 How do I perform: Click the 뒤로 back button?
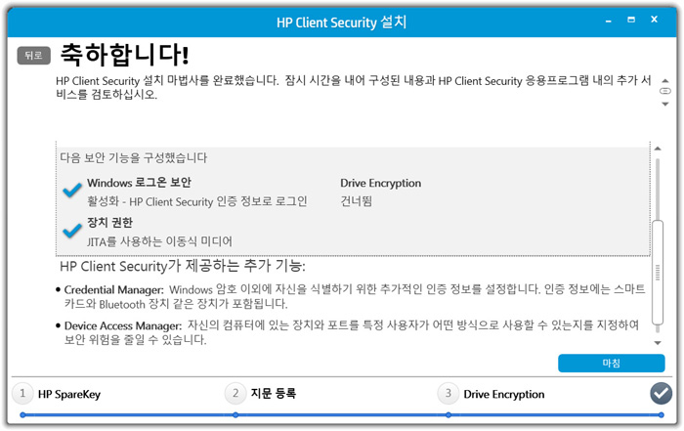[x=33, y=56]
